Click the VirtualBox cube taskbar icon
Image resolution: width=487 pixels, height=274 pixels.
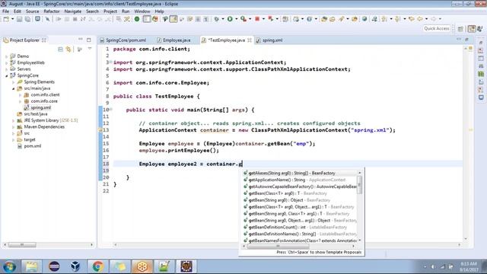(x=75, y=266)
